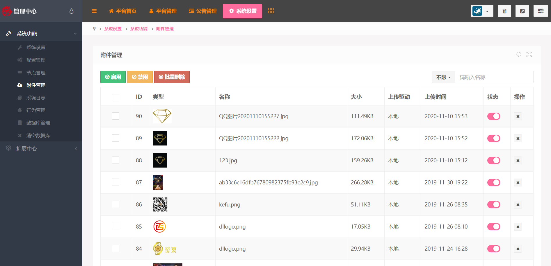Open the 不限 filter dropdown

[443, 77]
